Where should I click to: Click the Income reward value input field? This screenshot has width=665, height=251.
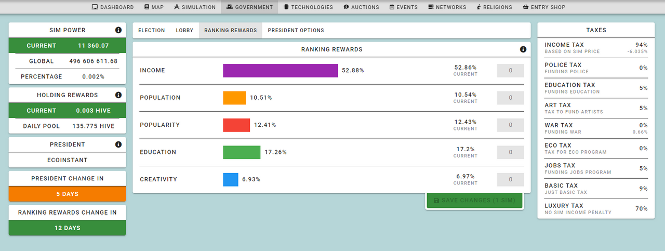pos(511,71)
